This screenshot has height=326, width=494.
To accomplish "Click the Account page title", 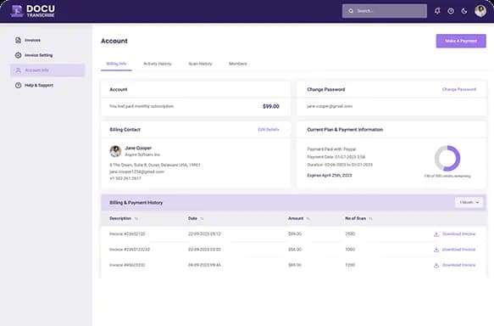I will (x=114, y=41).
